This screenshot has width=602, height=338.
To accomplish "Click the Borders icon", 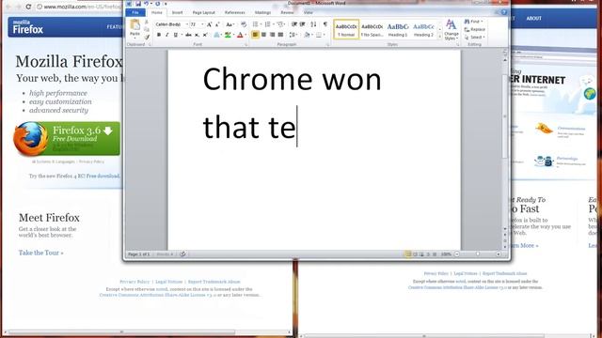I will 319,35.
